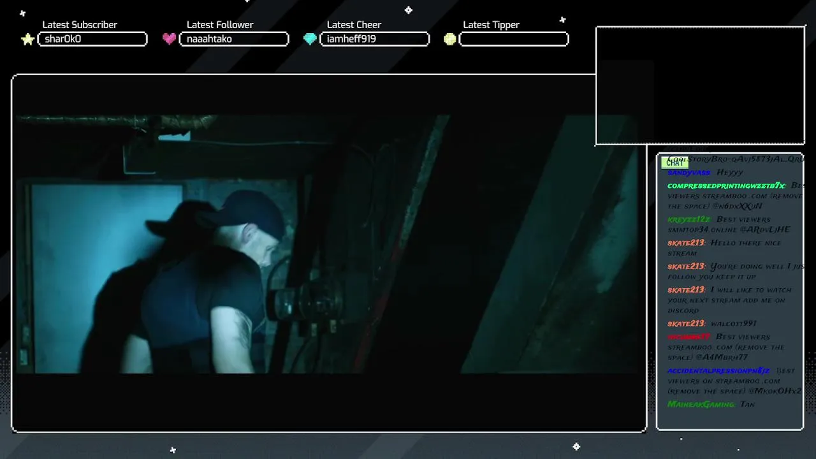Screen dimensions: 816x459
Task: Open skate213 username on You're doing well message
Action: (x=686, y=266)
